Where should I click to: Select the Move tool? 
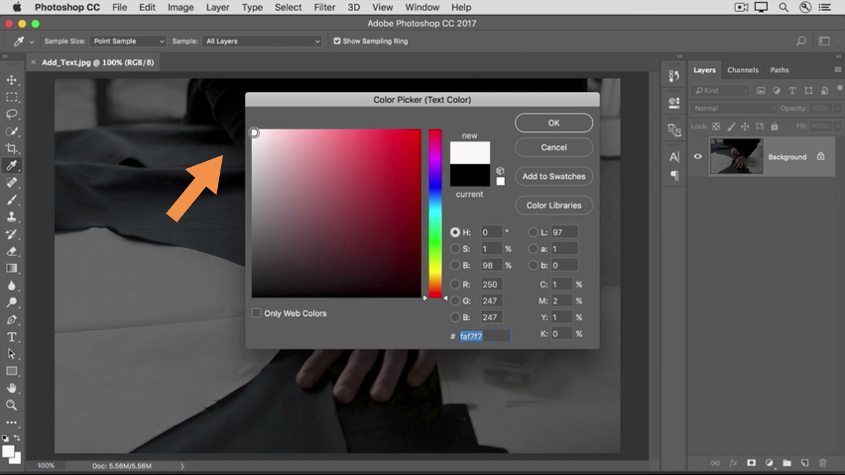(12, 80)
